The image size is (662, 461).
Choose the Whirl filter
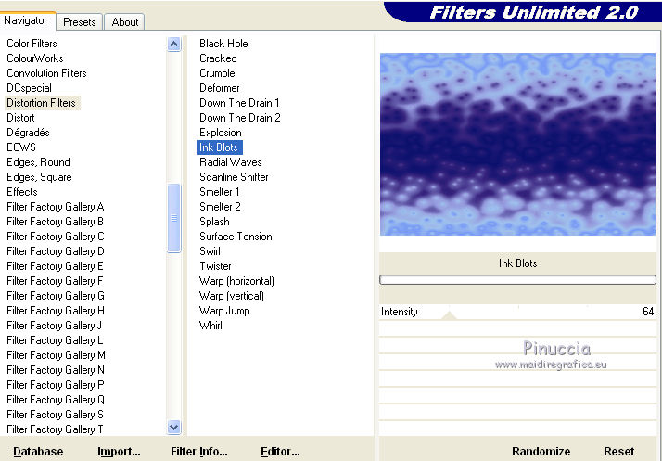tap(210, 326)
